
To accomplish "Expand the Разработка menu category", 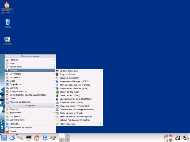I will pos(30,84).
